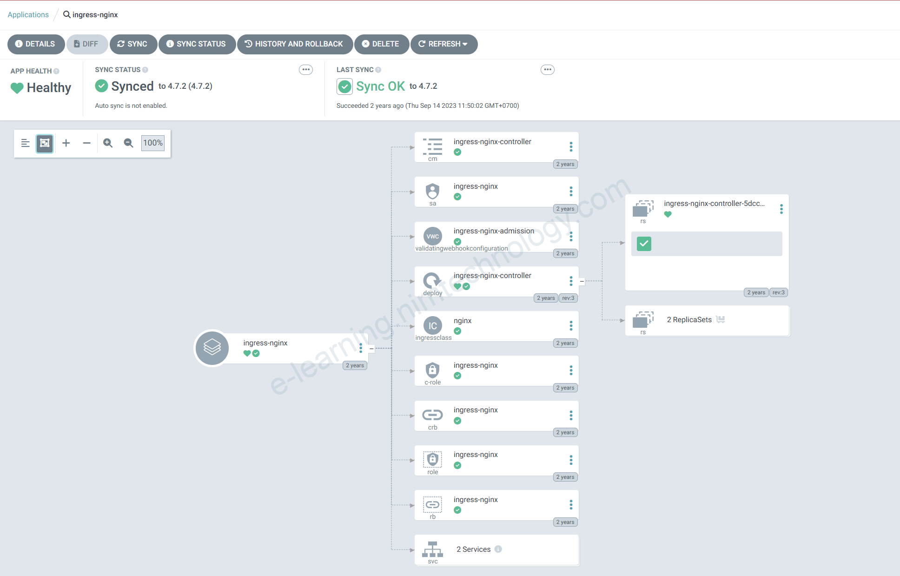This screenshot has width=900, height=576.
Task: Click the SYNC button
Action: click(x=133, y=44)
